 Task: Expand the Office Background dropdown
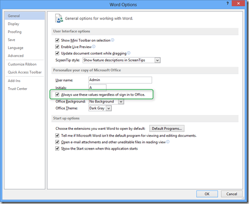click(x=121, y=102)
